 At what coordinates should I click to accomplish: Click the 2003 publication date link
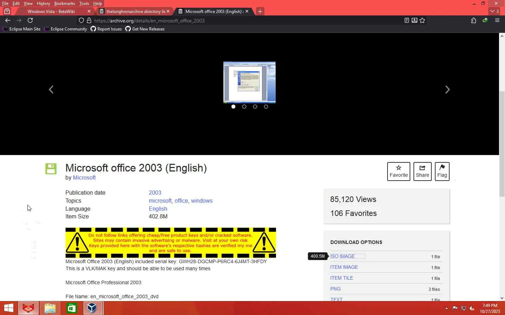pos(155,193)
